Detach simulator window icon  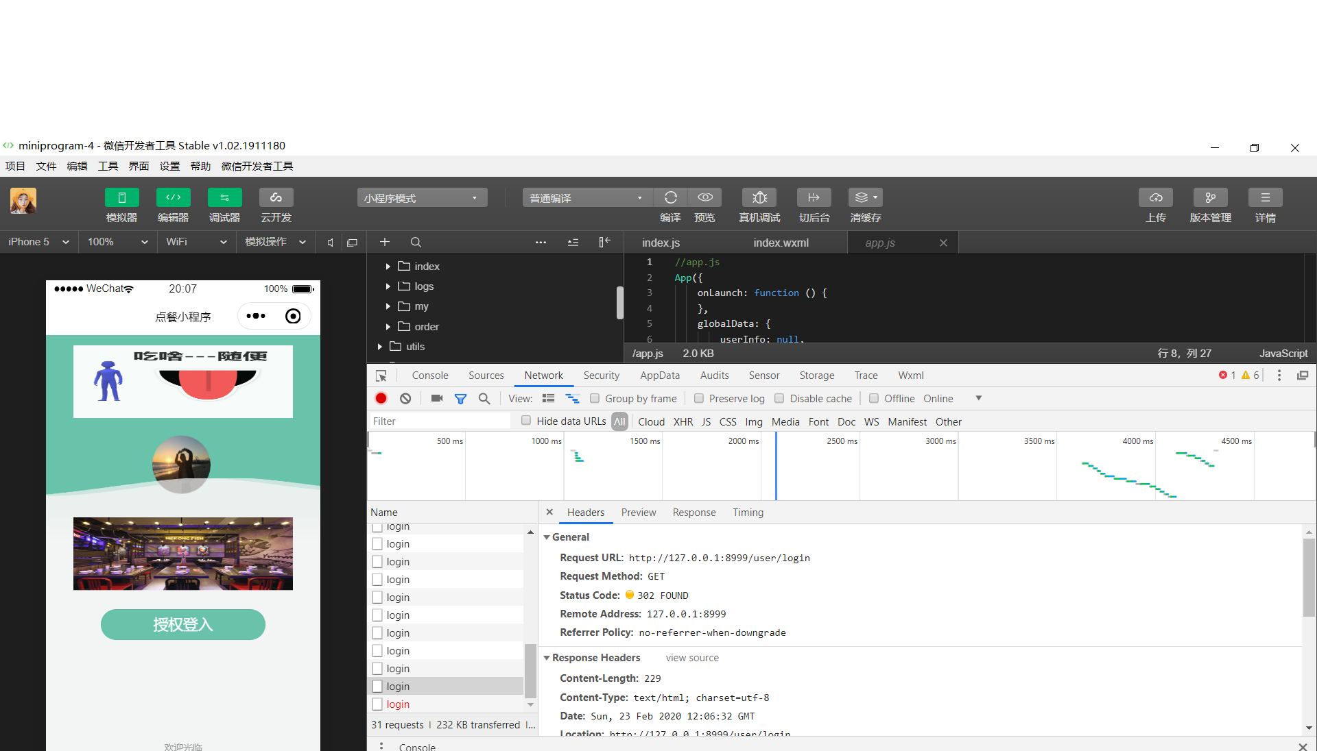pyautogui.click(x=353, y=243)
